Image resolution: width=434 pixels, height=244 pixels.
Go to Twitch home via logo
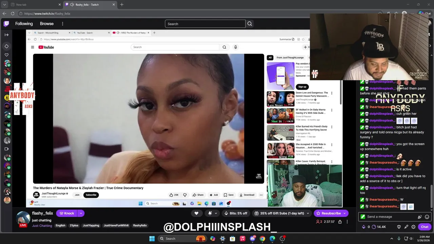click(6, 24)
